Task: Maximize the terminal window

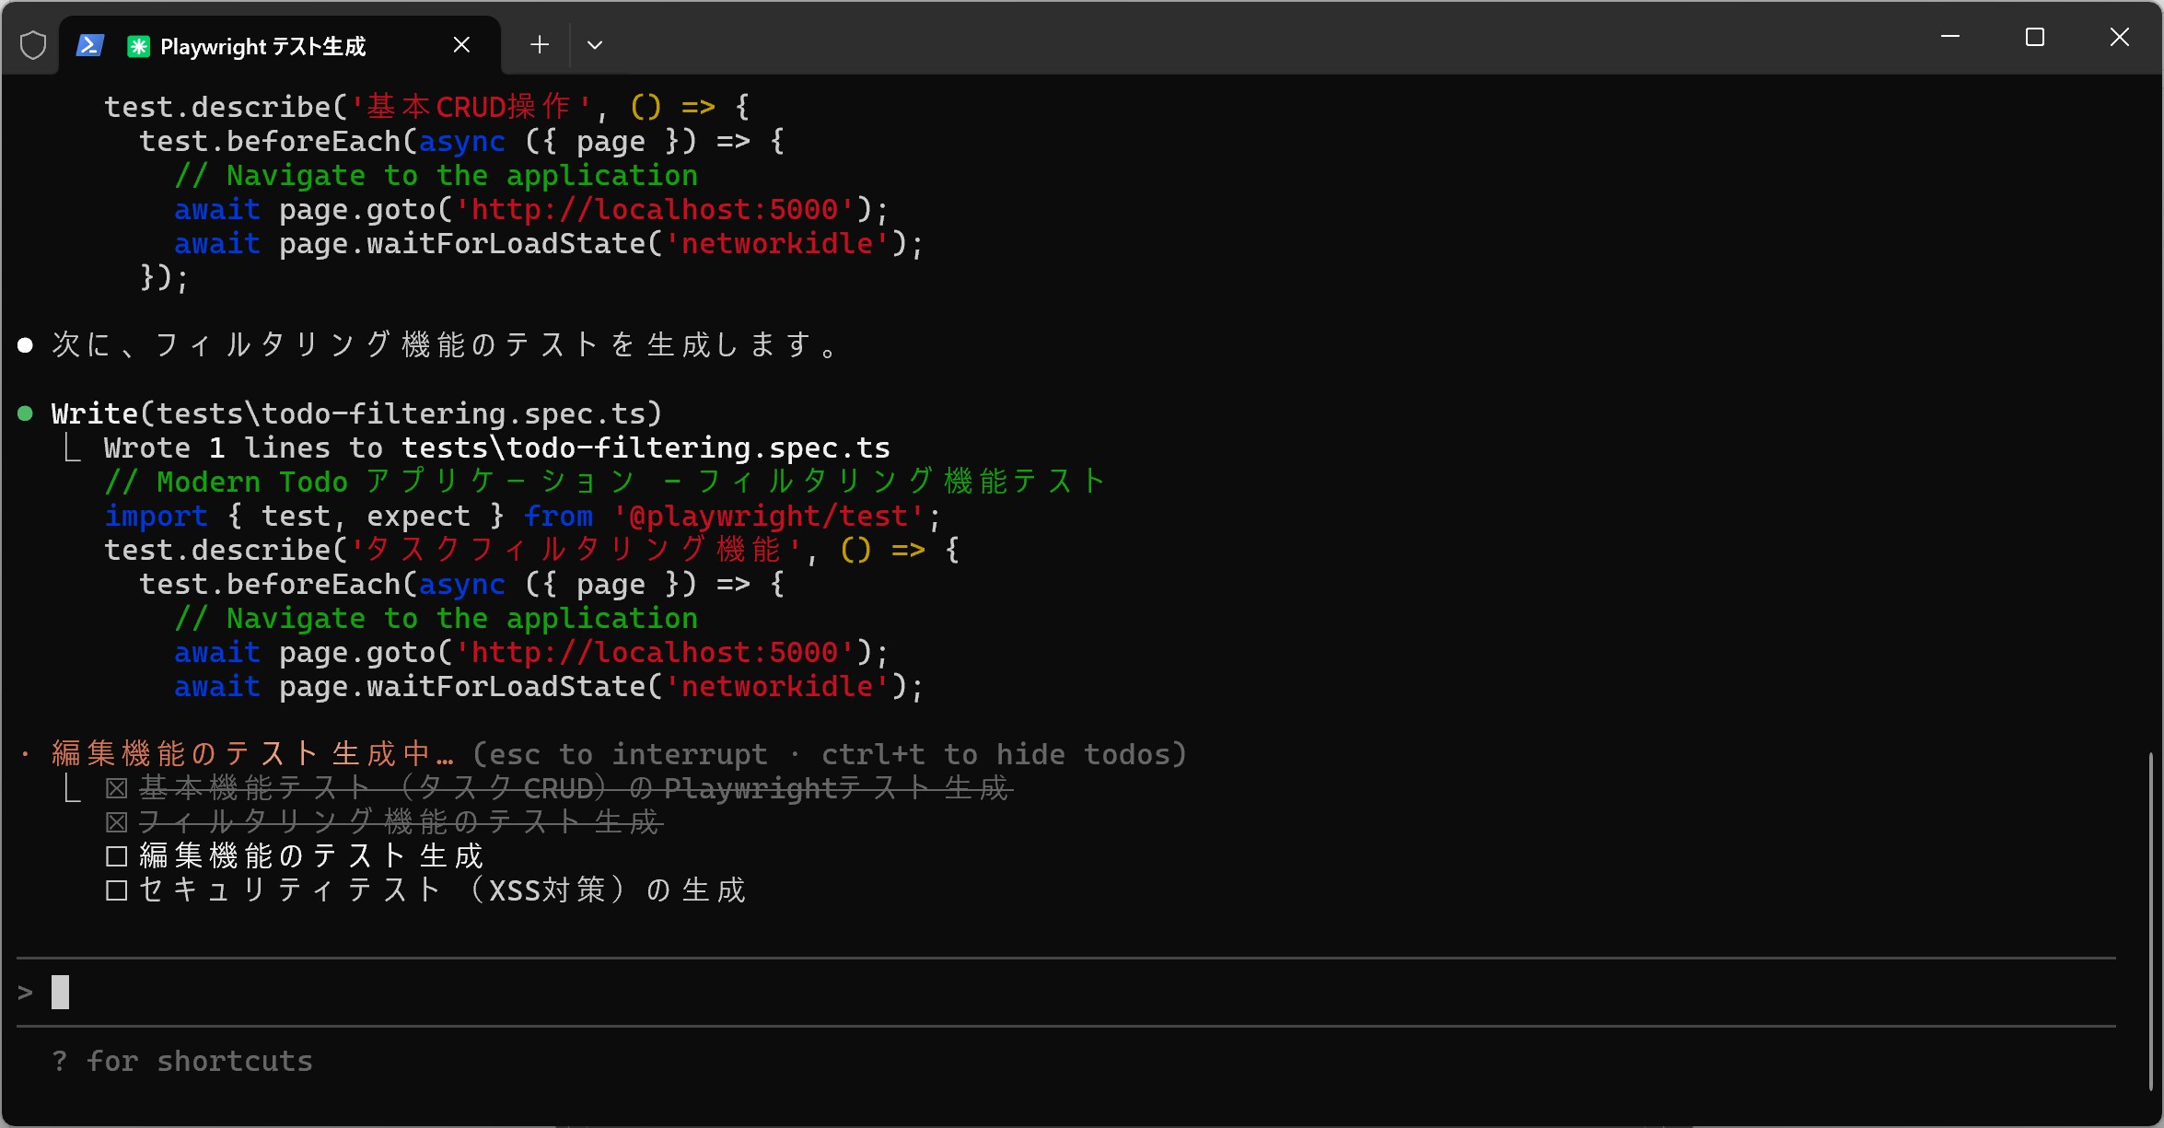Action: 2035,38
